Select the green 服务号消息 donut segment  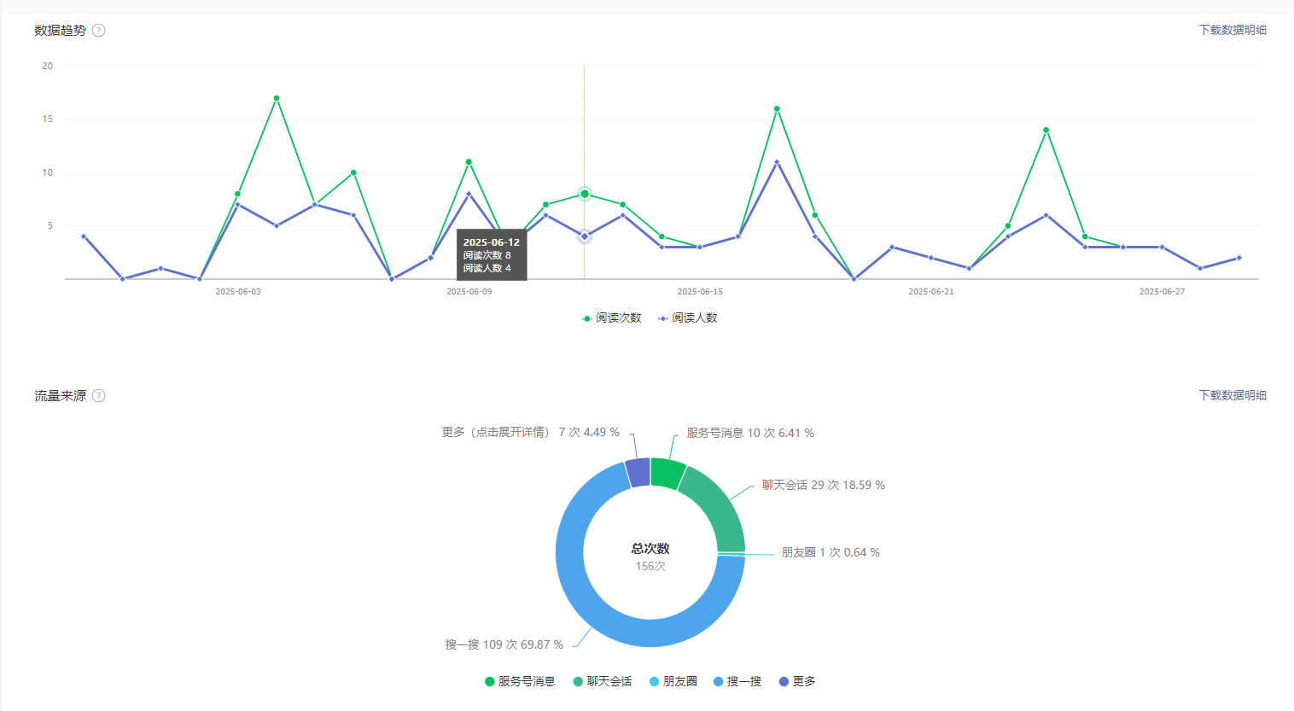(x=667, y=473)
